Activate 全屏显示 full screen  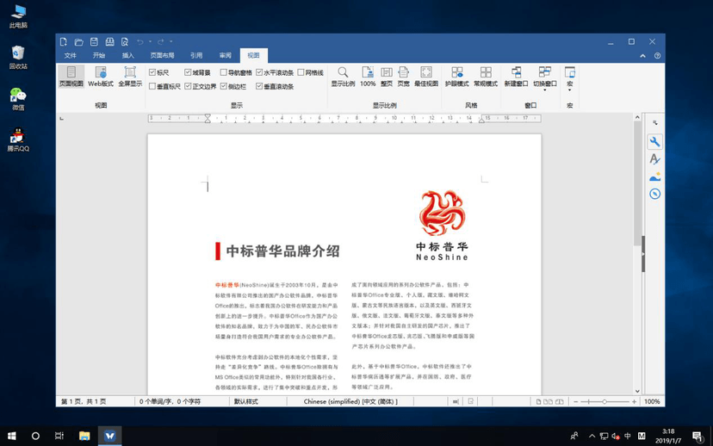(130, 77)
